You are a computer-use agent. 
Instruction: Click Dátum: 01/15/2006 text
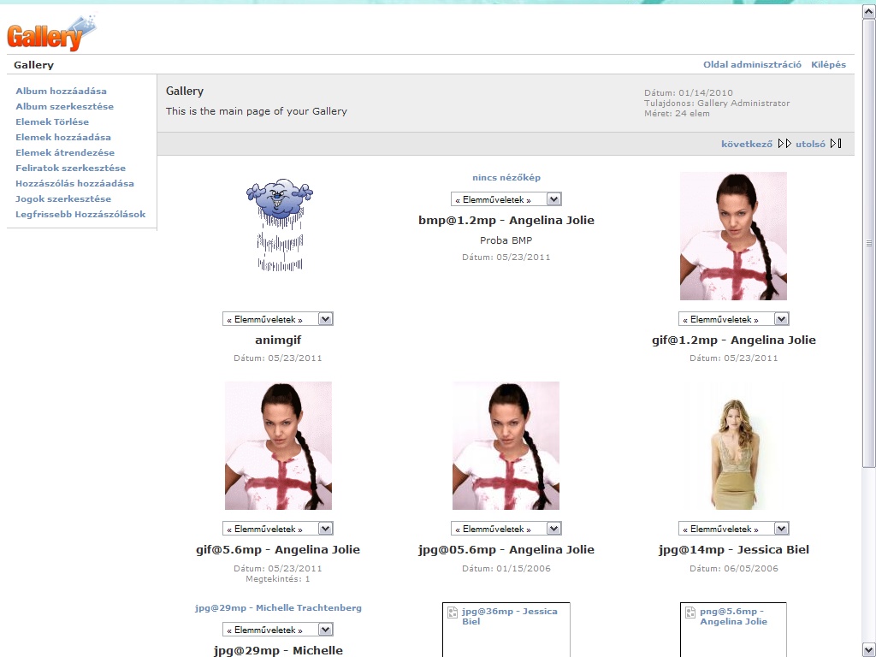pos(506,568)
